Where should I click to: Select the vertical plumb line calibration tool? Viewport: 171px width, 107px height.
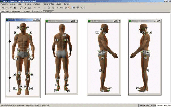[x=45, y=8]
